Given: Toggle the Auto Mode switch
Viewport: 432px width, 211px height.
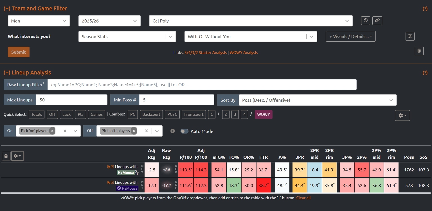Looking at the screenshot, I should click(184, 131).
